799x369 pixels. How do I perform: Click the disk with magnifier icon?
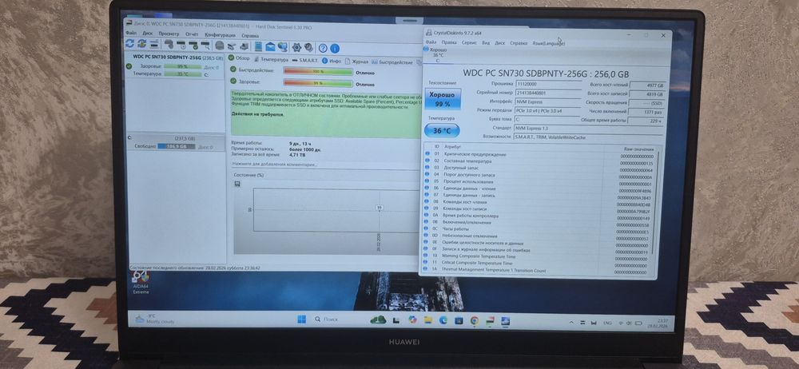205,46
